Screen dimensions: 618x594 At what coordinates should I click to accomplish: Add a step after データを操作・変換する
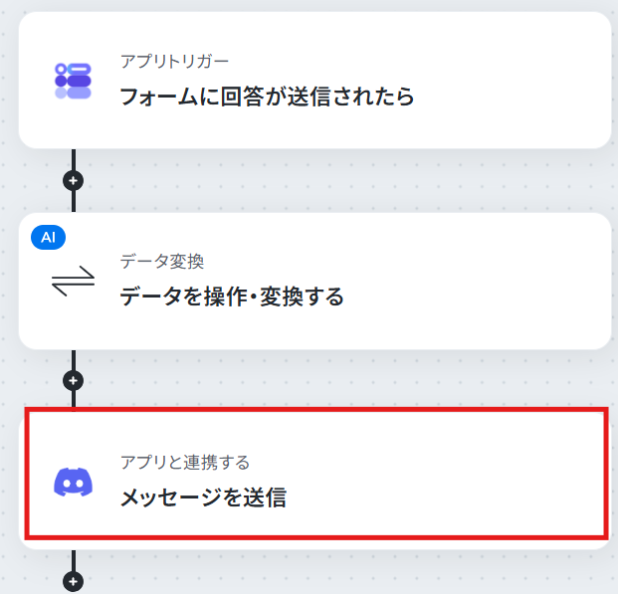tap(74, 381)
